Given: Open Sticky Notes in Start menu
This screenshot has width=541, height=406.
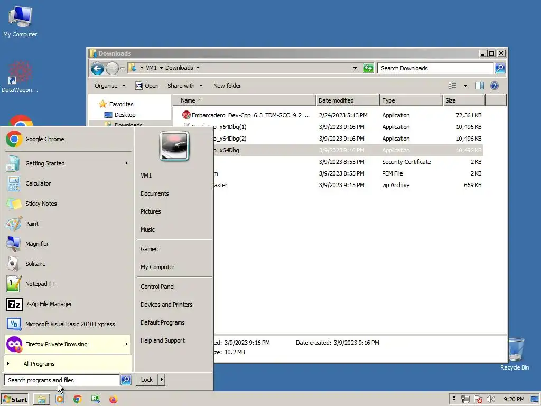Looking at the screenshot, I should (68, 204).
